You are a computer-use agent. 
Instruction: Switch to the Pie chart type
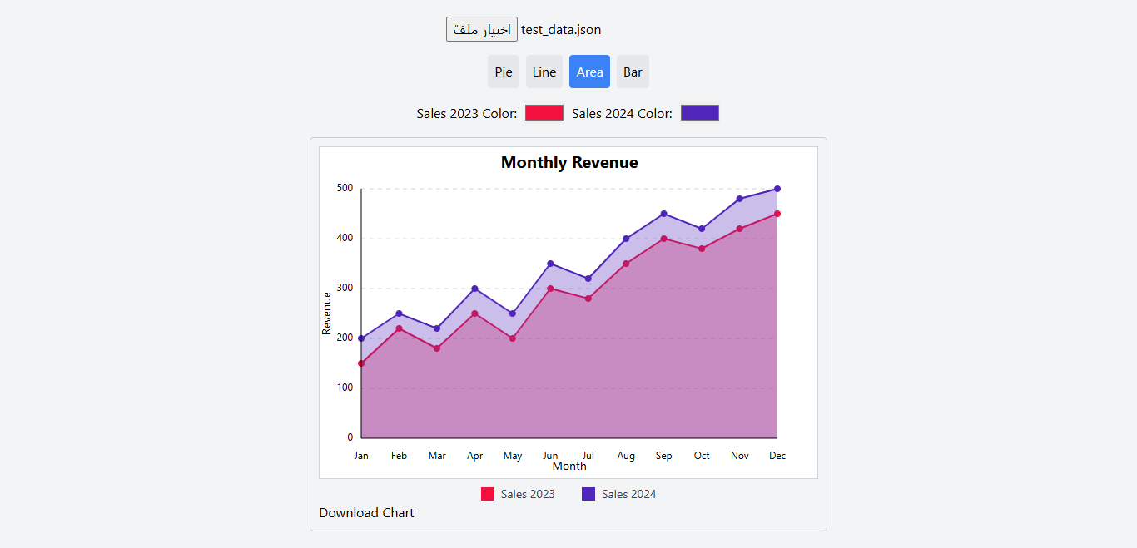tap(504, 72)
